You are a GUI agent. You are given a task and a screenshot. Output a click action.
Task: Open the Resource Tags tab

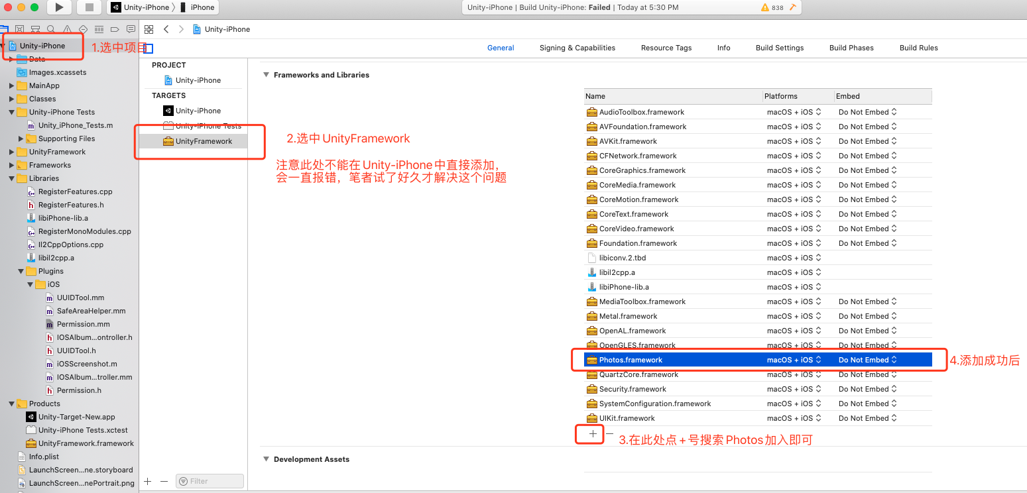666,48
